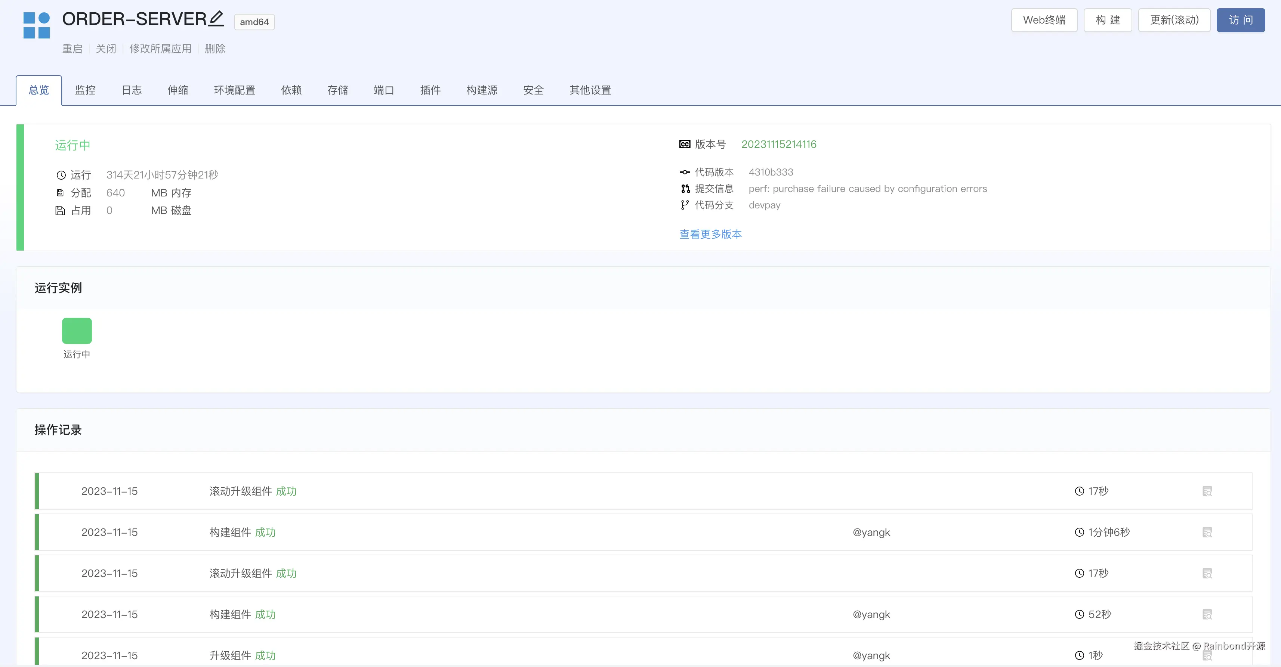Click the component logo squares icon
This screenshot has height=667, width=1281.
[36, 25]
